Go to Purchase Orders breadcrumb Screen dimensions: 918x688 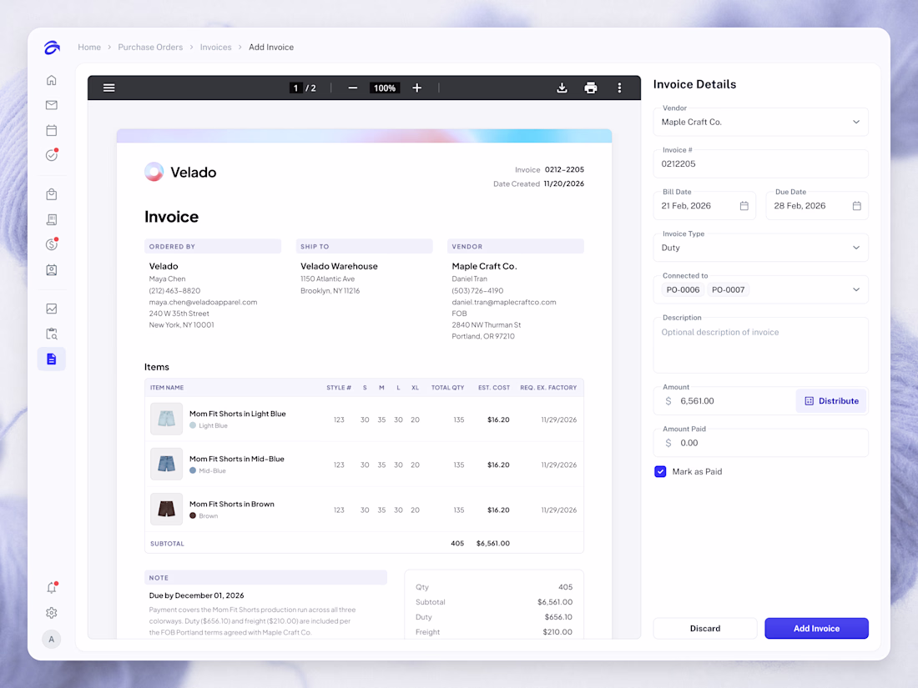[x=150, y=48]
